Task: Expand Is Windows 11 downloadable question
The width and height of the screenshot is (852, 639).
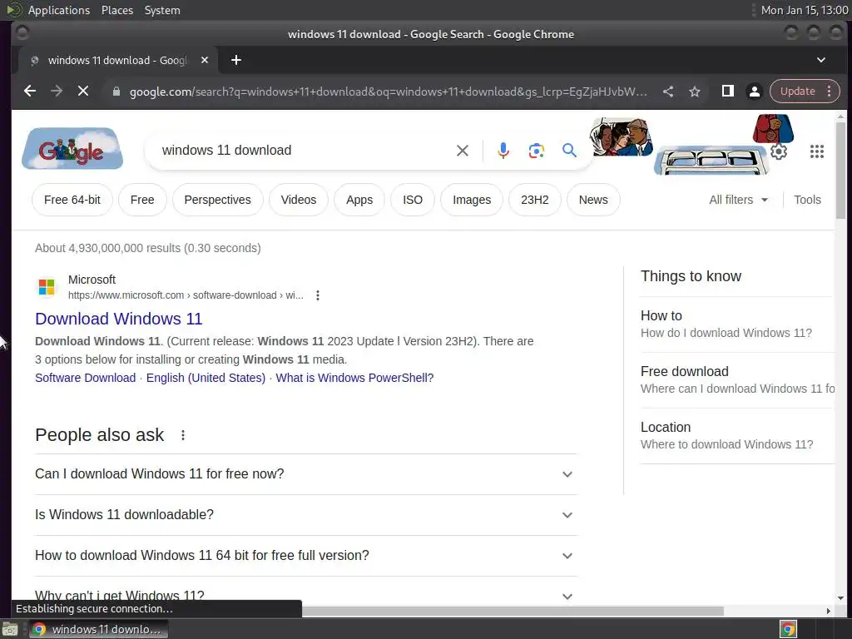Action: [x=305, y=514]
